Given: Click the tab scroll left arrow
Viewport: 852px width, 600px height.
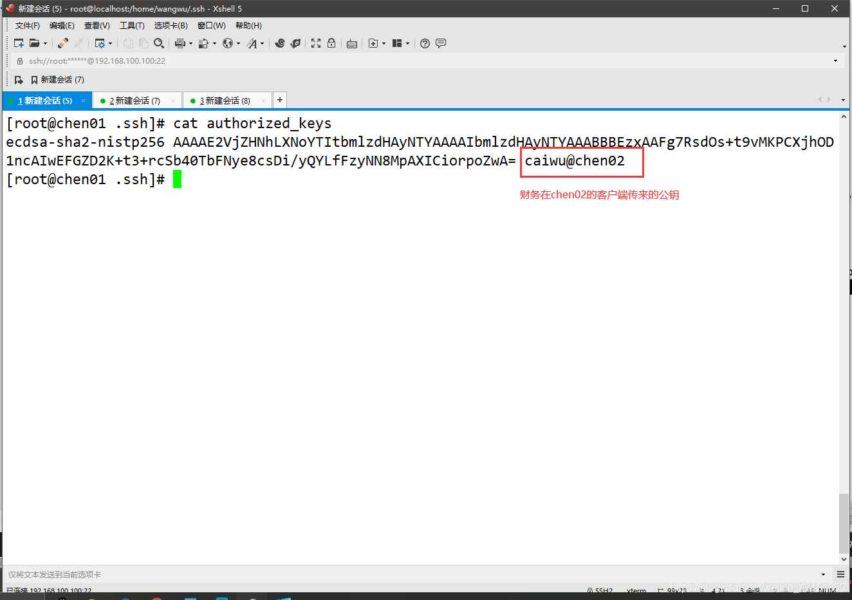Looking at the screenshot, I should click(819, 100).
